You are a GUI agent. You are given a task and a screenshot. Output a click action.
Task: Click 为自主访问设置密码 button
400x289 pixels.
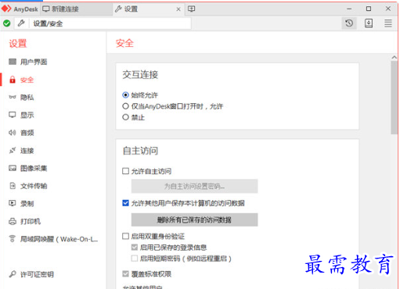tap(194, 186)
